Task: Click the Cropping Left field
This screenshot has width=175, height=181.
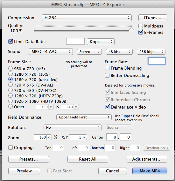Action: (x=83, y=147)
